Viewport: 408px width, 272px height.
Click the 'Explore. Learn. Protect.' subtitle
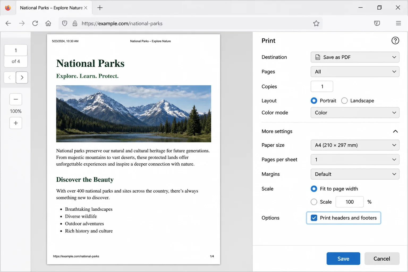87,76
